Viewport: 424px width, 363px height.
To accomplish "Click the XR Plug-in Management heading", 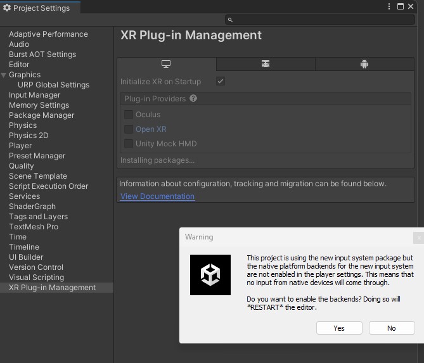I will tap(191, 35).
